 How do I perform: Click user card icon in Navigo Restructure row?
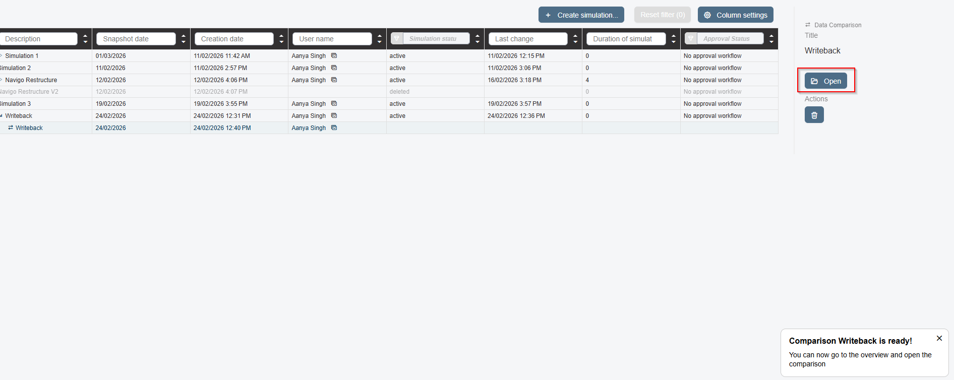click(334, 80)
